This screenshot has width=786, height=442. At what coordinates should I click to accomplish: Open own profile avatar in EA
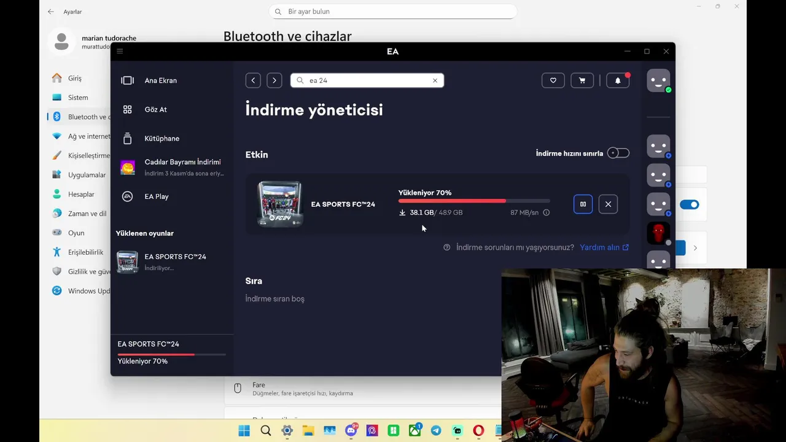(658, 80)
